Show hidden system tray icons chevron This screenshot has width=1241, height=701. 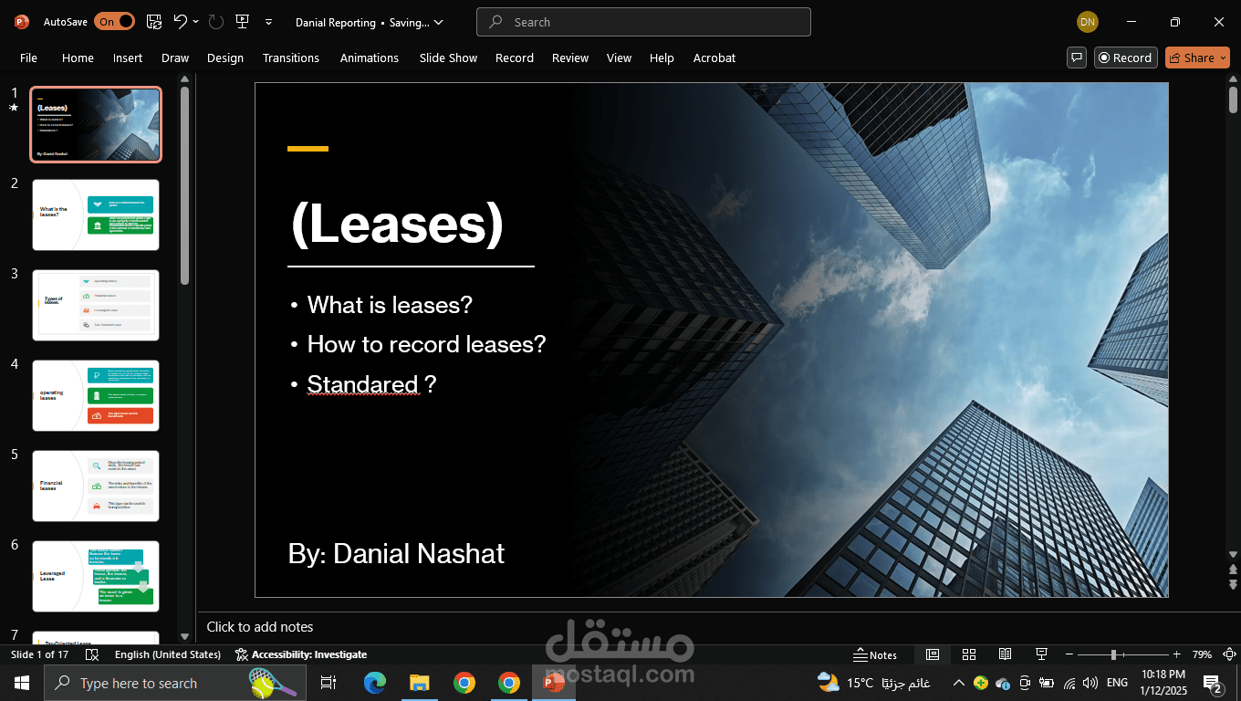point(959,683)
